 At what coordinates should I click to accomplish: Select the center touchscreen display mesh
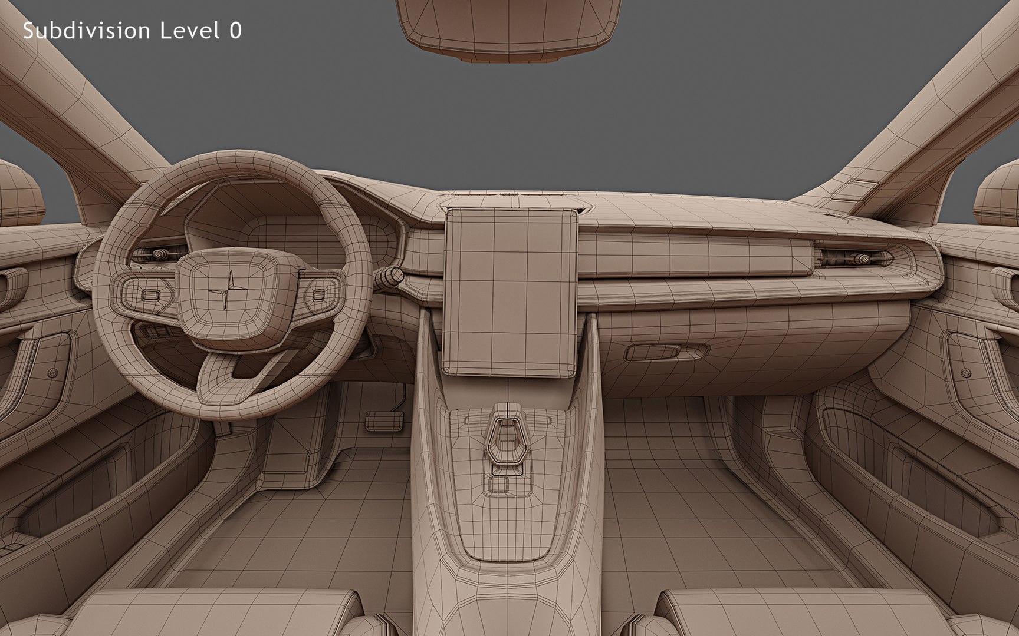pyautogui.click(x=511, y=292)
